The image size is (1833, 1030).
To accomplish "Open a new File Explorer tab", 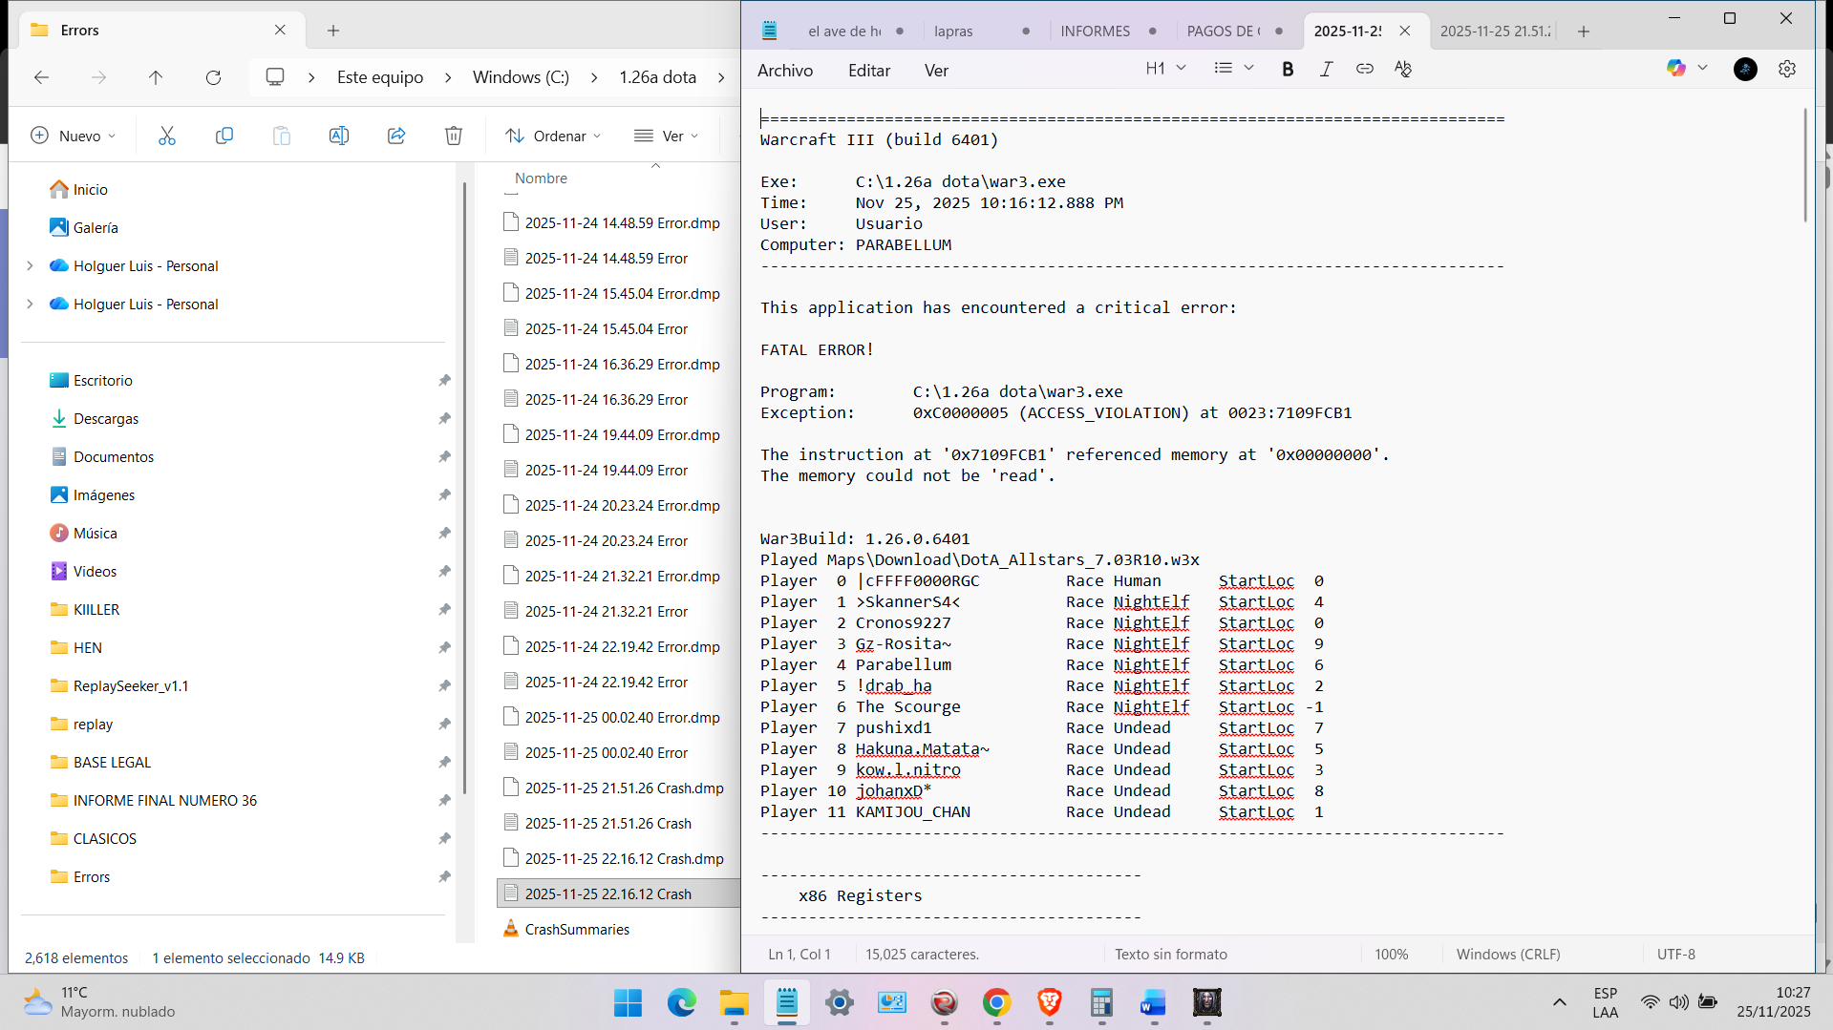I will (333, 31).
